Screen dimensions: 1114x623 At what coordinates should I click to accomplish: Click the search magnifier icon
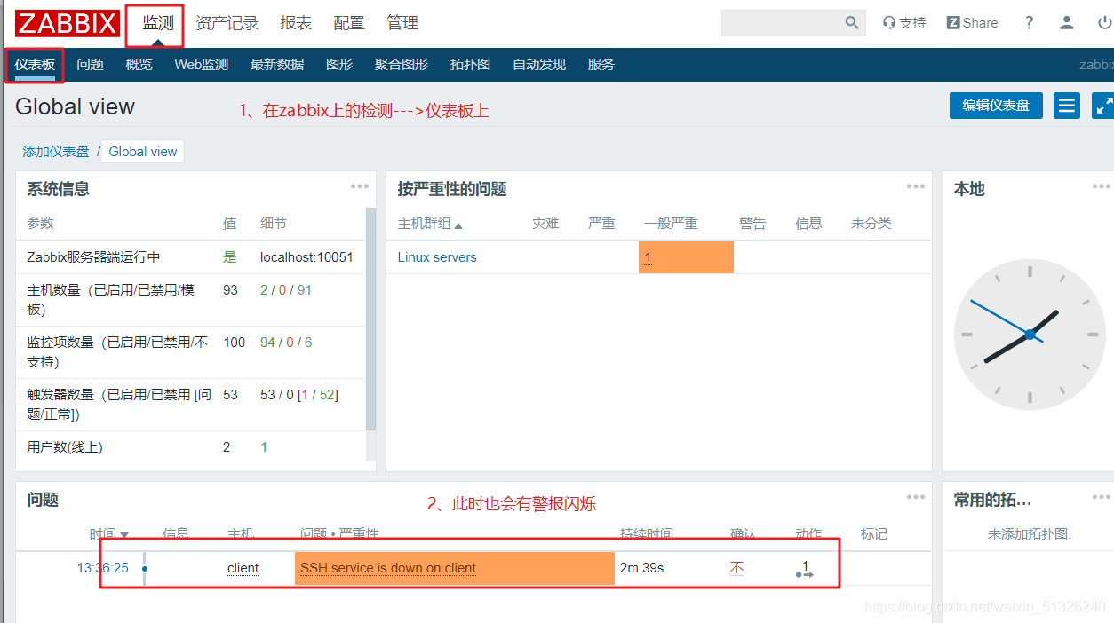pos(852,23)
